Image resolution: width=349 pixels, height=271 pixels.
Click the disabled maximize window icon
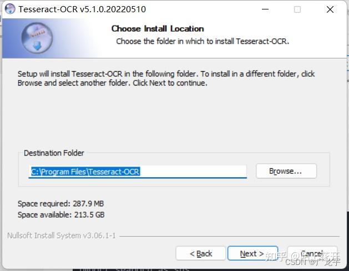[297, 9]
